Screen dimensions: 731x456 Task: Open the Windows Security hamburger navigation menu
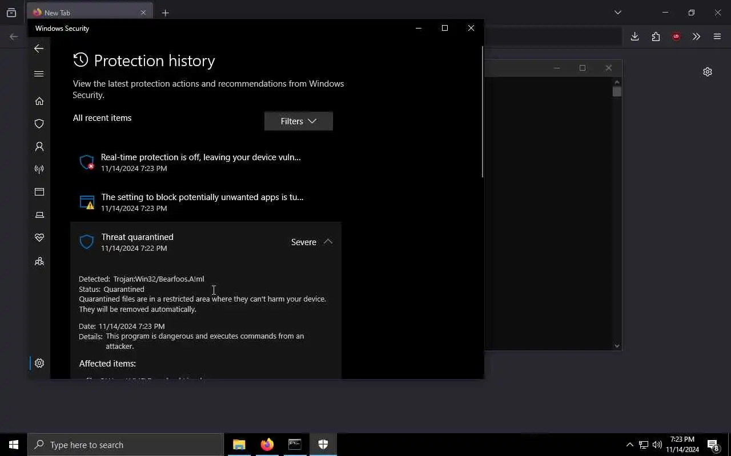[39, 74]
